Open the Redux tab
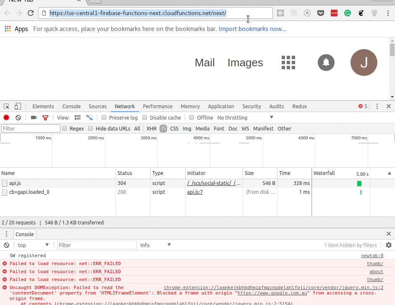The height and width of the screenshot is (305, 395). pos(300,106)
